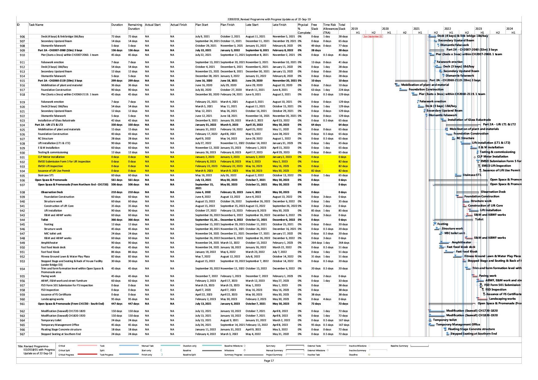Click the 'External Milestone' legend entry
Viewport: 538px width, 380px height.
316,351
